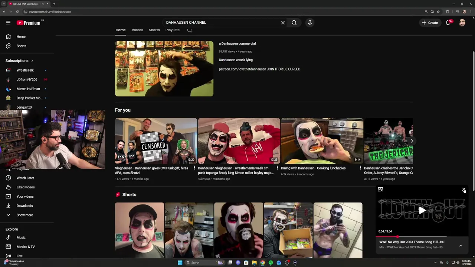Play the featured Danhausen commercial thumbnail
The width and height of the screenshot is (475, 267).
[164, 69]
